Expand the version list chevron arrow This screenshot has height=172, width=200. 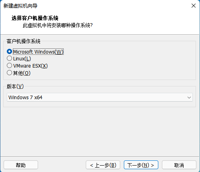tap(189, 98)
